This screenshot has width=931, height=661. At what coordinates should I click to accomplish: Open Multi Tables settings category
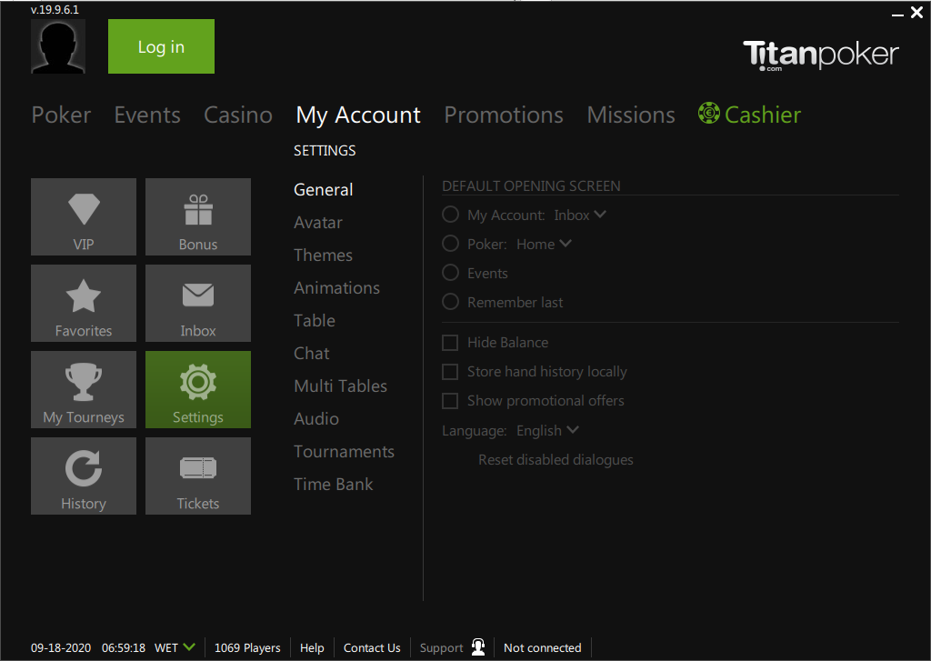pos(340,386)
